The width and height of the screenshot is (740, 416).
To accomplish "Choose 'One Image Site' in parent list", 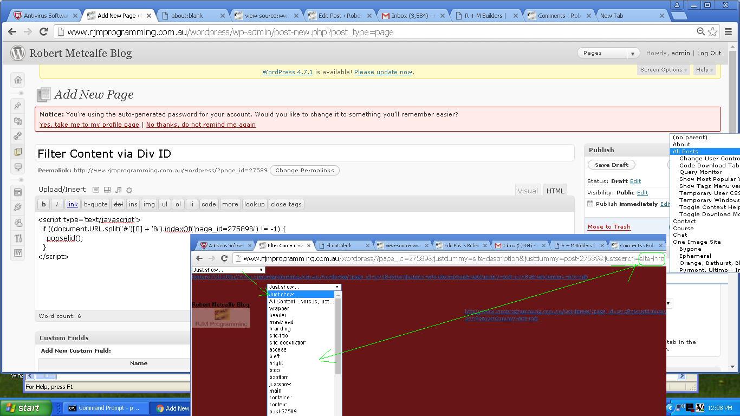I will coord(697,242).
